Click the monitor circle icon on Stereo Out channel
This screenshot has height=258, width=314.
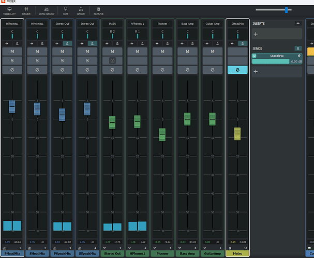(112, 61)
